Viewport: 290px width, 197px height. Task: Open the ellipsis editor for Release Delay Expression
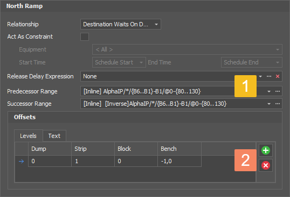click(x=269, y=76)
